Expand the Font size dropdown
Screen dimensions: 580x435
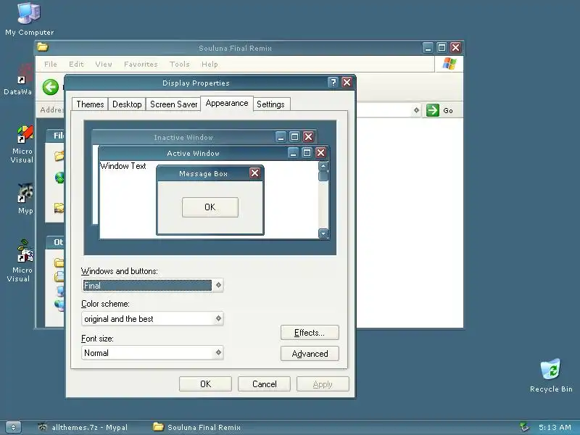pos(218,352)
